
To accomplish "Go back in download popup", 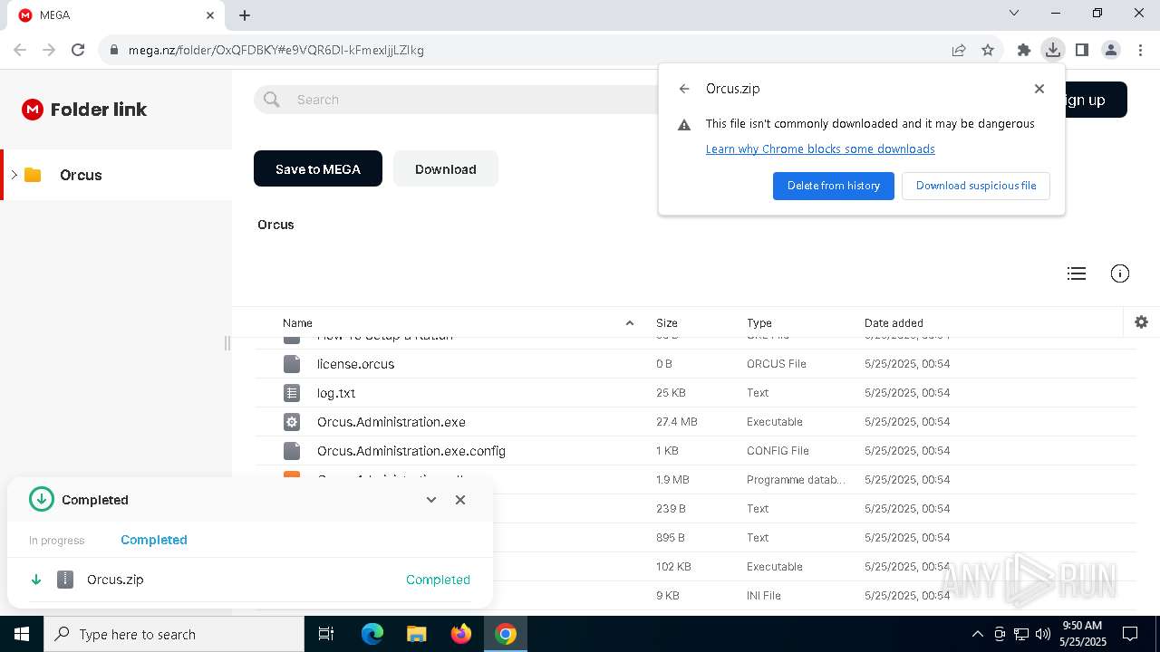I will pyautogui.click(x=684, y=89).
